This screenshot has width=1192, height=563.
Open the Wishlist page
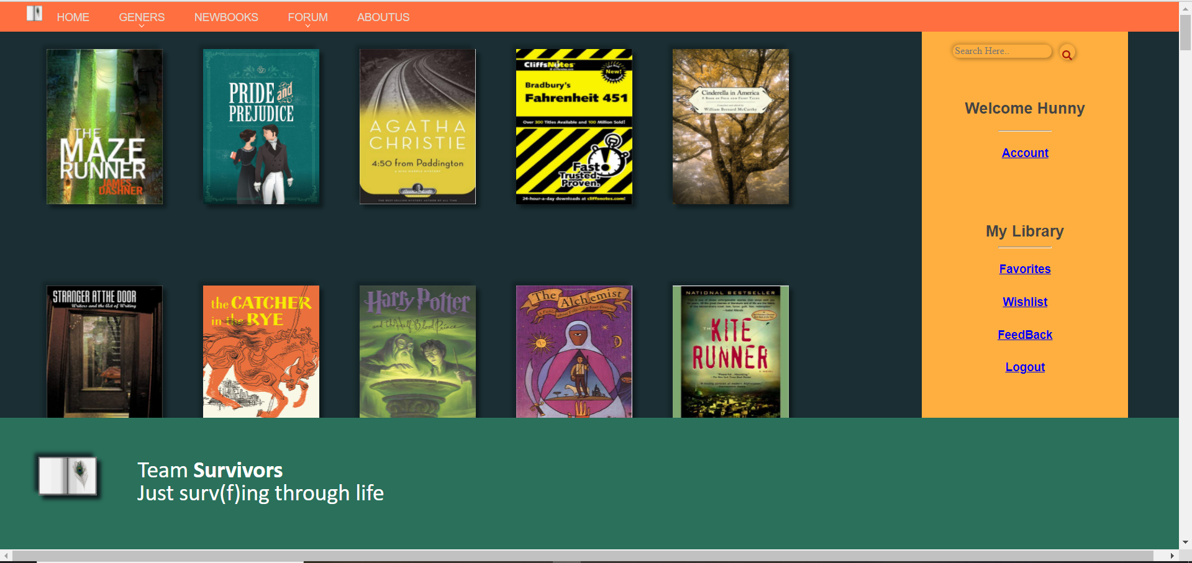tap(1024, 302)
